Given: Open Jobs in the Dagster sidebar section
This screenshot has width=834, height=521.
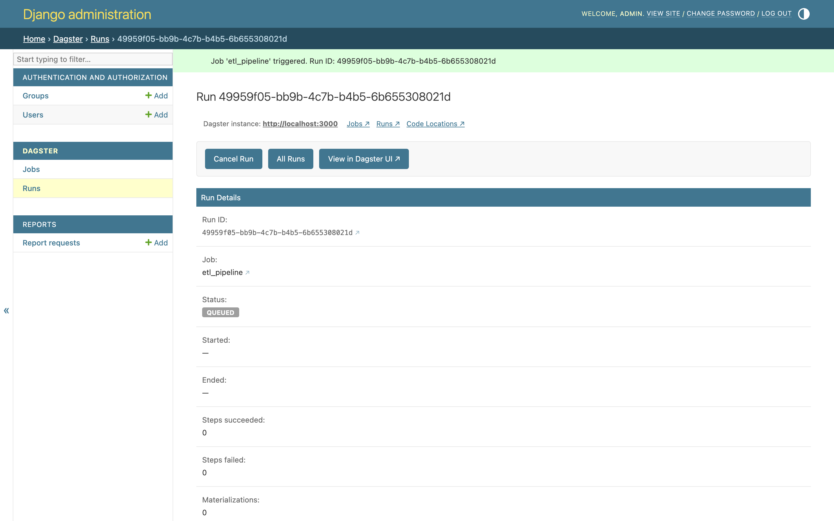Looking at the screenshot, I should 31,169.
